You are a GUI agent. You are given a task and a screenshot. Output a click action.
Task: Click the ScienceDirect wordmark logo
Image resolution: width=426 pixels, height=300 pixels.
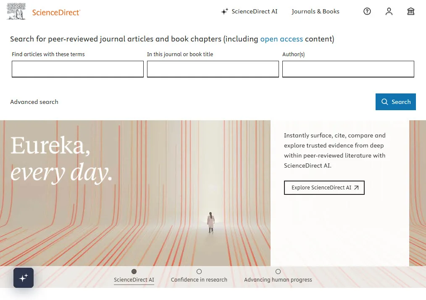[x=57, y=13]
